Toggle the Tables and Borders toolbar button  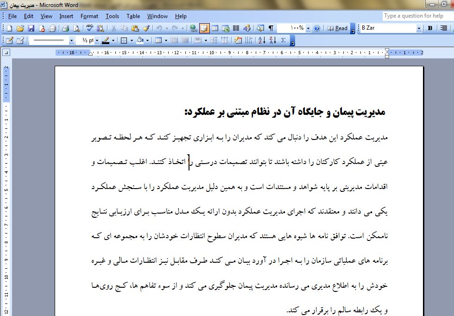(204, 28)
